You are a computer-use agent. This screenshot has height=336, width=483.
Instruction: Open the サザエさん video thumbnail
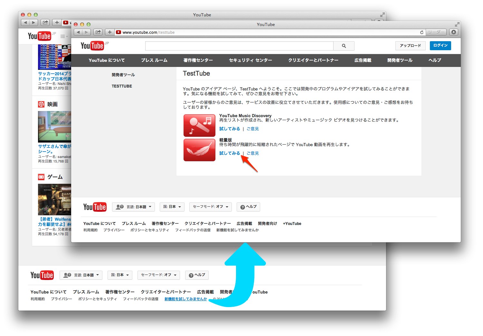click(x=54, y=127)
